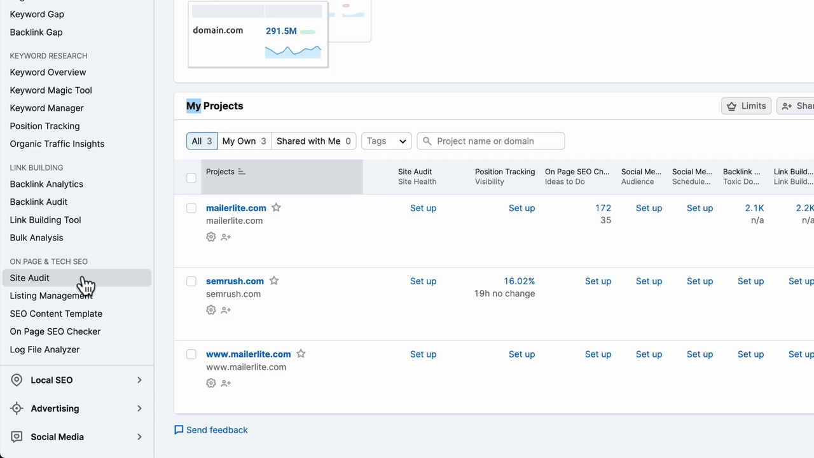The width and height of the screenshot is (814, 458).
Task: Open settings gear for semrush.com project
Action: 211,310
